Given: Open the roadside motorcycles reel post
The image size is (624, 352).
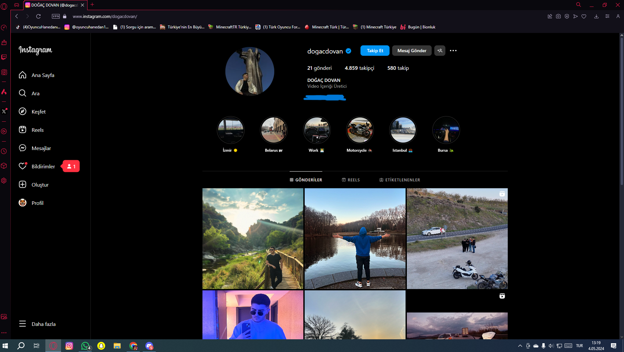Looking at the screenshot, I should (x=457, y=238).
